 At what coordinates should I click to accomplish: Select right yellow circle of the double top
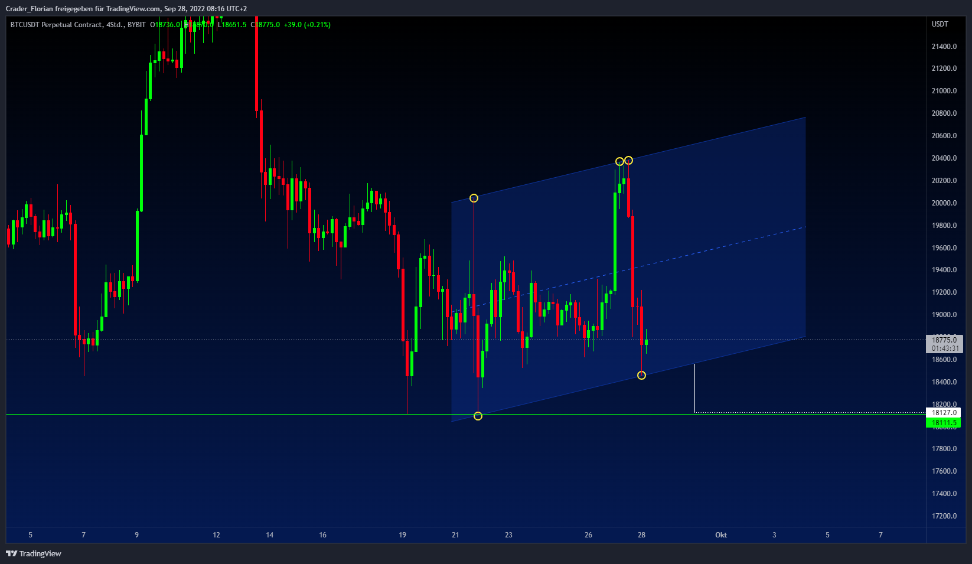point(628,161)
